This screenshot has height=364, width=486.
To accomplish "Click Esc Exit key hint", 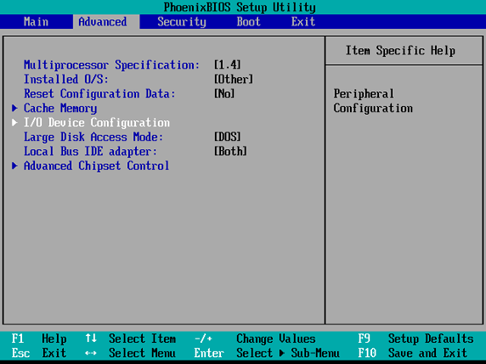I will pyautogui.click(x=39, y=353).
